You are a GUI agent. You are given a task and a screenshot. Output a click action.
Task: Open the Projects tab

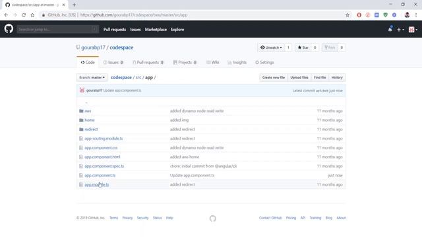point(185,63)
